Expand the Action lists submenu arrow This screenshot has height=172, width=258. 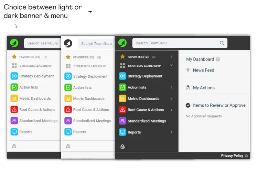click(171, 87)
